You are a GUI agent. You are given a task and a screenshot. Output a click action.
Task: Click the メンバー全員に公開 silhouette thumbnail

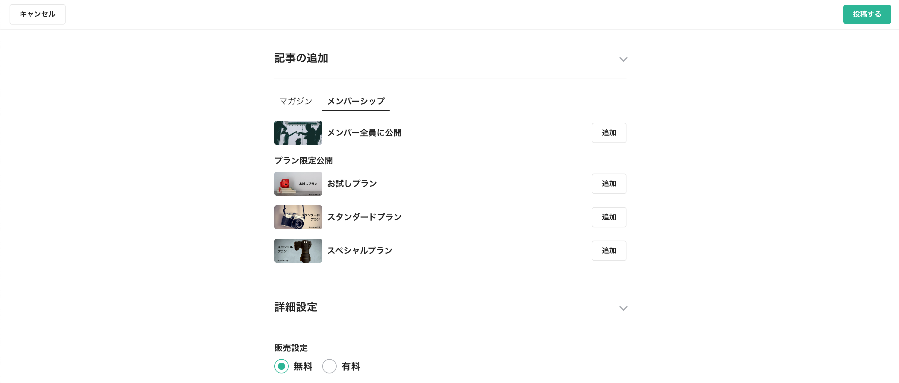[x=298, y=133]
